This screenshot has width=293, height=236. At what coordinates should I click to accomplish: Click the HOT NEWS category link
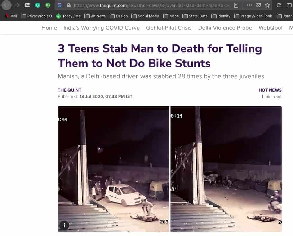coord(270,90)
